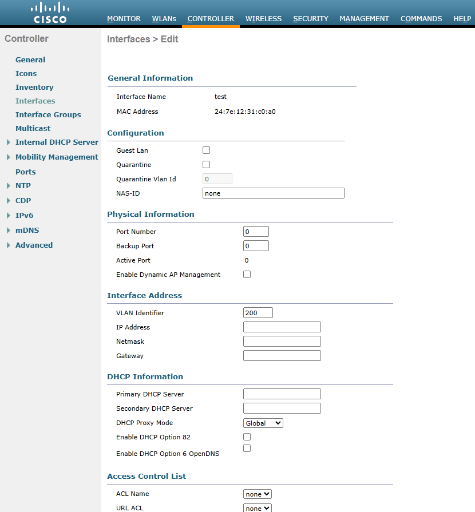The width and height of the screenshot is (475, 512).
Task: Enable Dynamic AP Management
Action: (x=247, y=274)
